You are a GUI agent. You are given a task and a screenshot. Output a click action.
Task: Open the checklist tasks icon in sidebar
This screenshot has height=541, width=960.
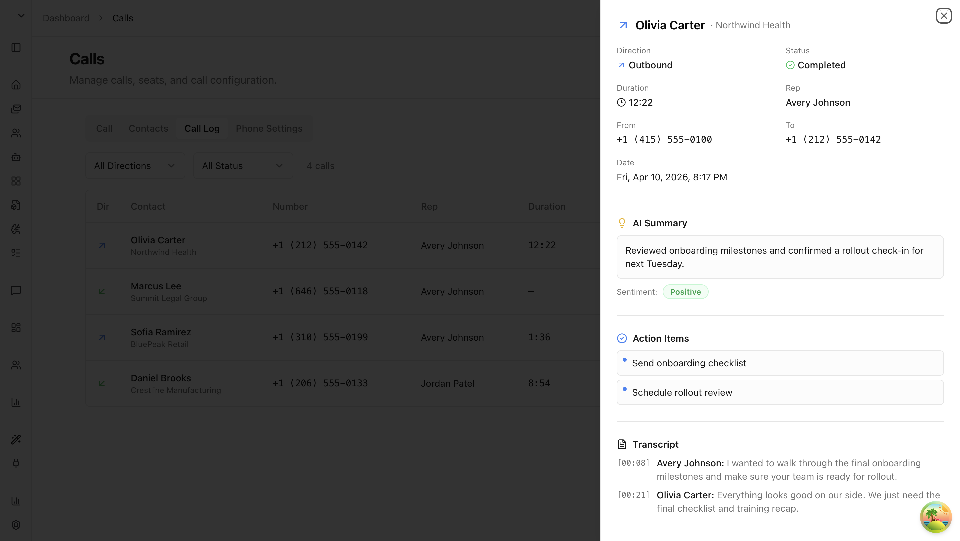coord(16,253)
